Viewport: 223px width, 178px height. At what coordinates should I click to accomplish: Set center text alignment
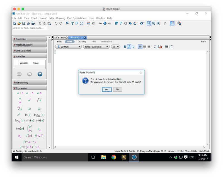click(x=144, y=47)
